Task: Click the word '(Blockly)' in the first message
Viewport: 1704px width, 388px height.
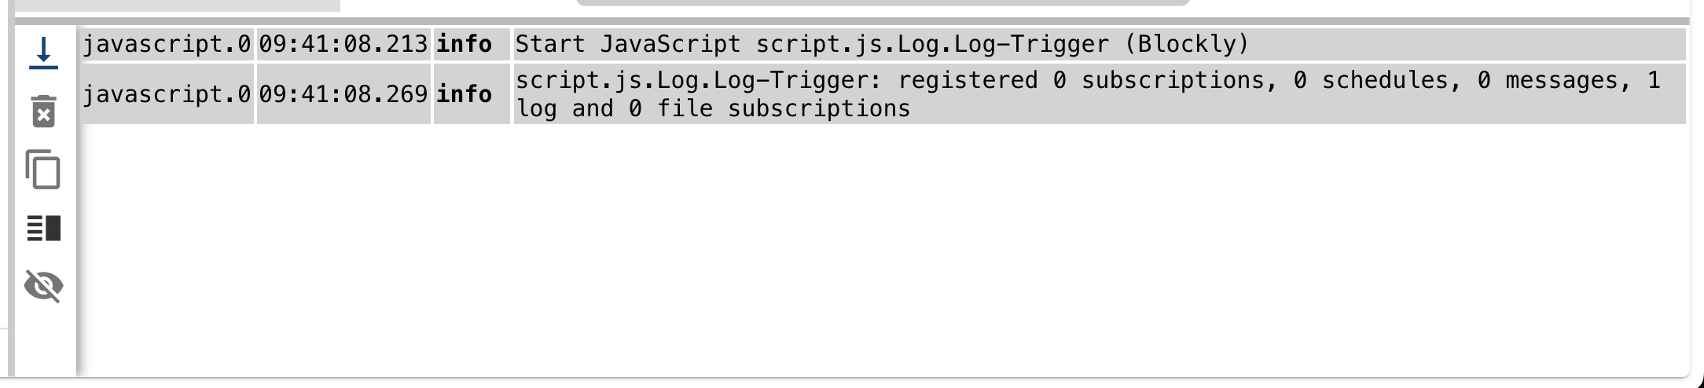Action: 1187,44
